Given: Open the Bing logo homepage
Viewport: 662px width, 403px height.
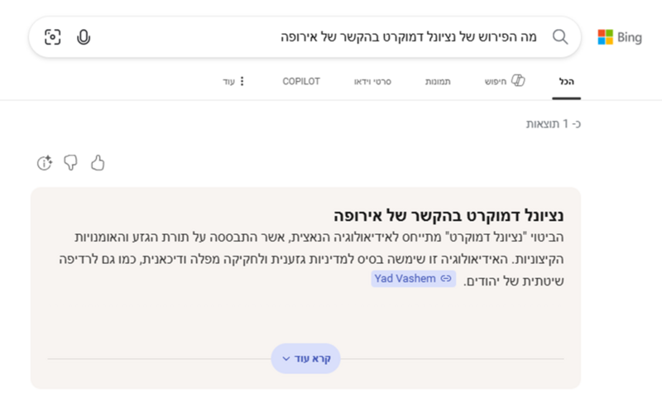Looking at the screenshot, I should tap(620, 37).
